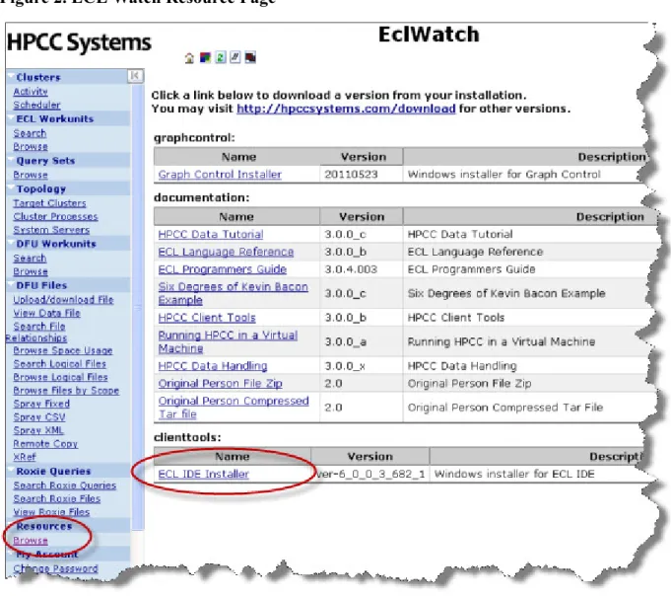Open Search Roxie Files link
Screen dimensions: 671x596
[57, 498]
